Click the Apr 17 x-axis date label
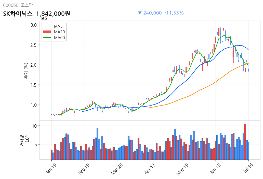The image size is (263, 179). pyautogui.click(x=150, y=169)
